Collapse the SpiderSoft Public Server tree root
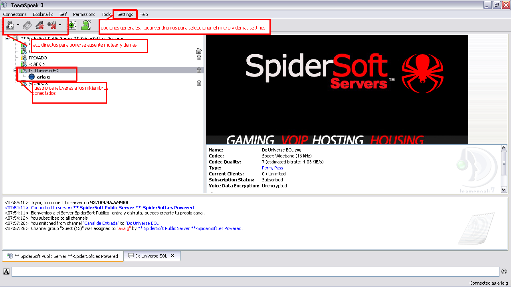Image resolution: width=511 pixels, height=287 pixels. click(8, 39)
